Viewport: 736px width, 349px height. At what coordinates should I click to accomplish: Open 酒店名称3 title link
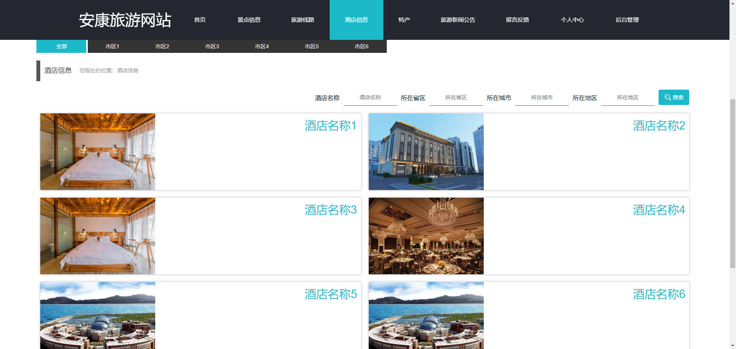(x=330, y=210)
